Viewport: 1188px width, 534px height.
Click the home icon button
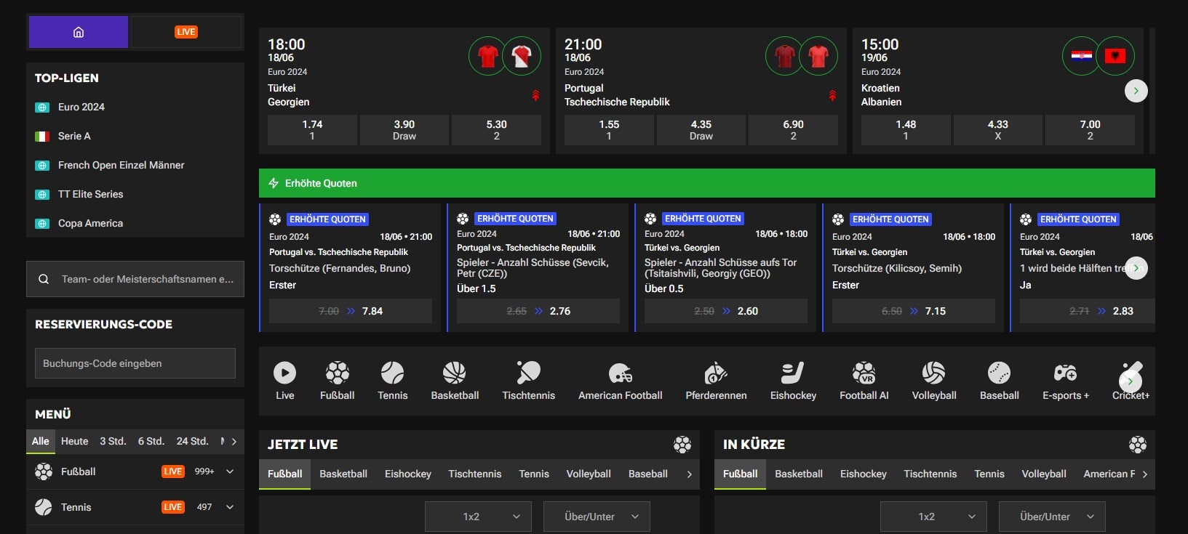coord(79,32)
